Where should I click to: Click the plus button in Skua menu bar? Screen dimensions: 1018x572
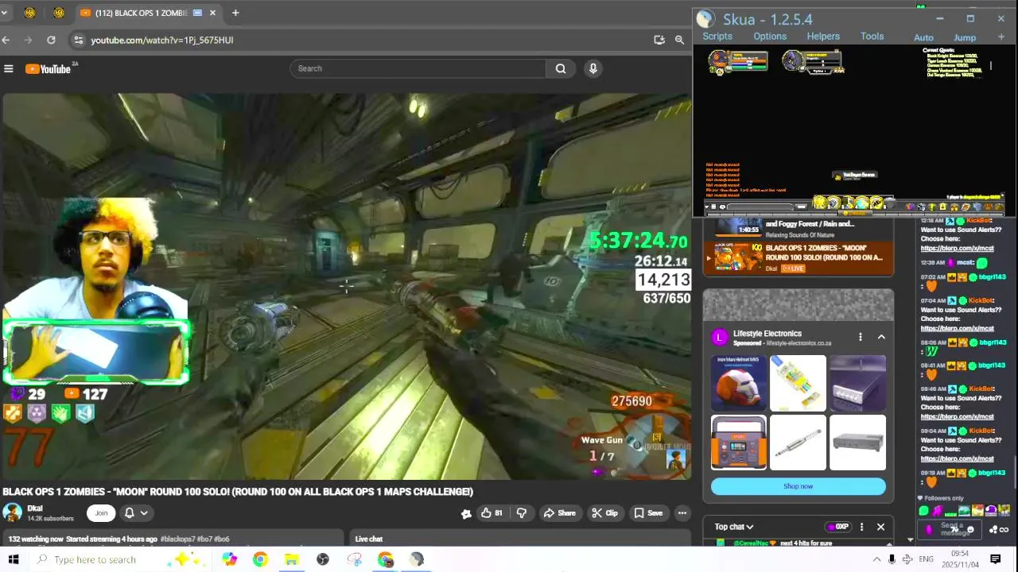[1001, 37]
